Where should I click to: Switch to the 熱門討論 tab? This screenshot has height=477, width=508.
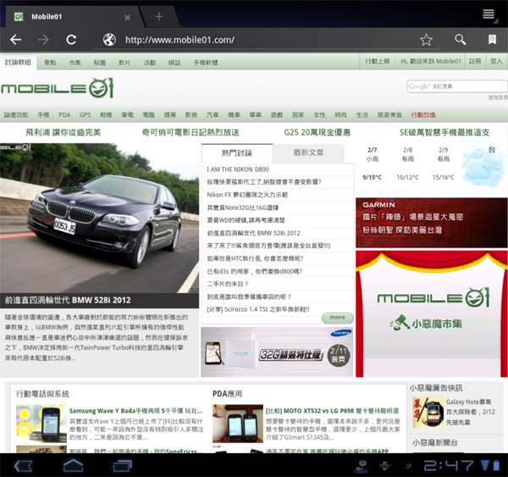pyautogui.click(x=237, y=153)
